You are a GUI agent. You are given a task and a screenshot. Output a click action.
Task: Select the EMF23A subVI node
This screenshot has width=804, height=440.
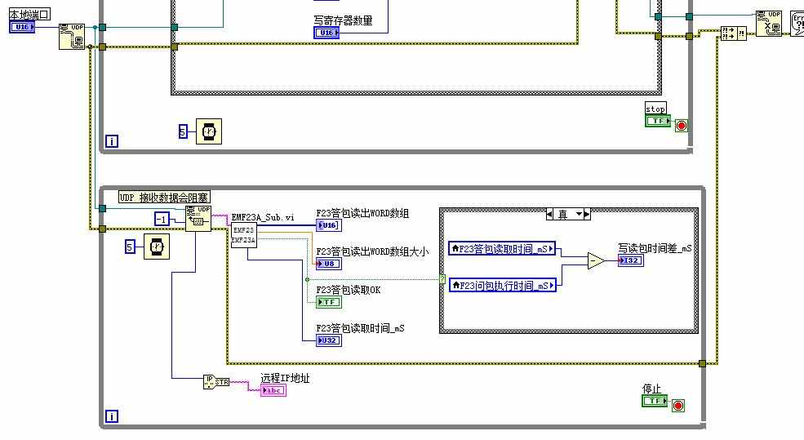click(x=243, y=235)
